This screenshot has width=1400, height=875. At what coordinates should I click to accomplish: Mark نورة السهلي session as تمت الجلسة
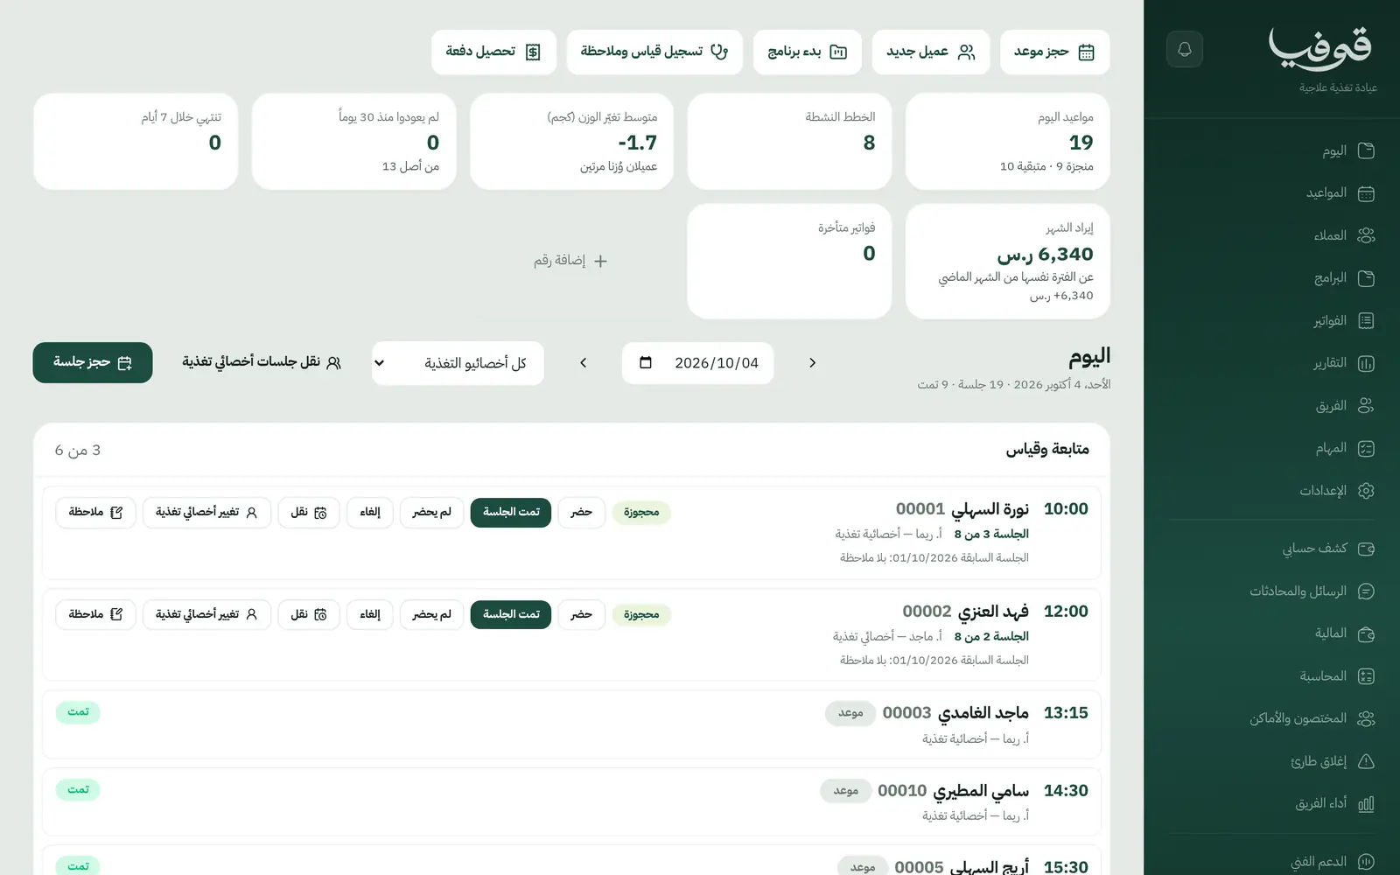(x=511, y=512)
